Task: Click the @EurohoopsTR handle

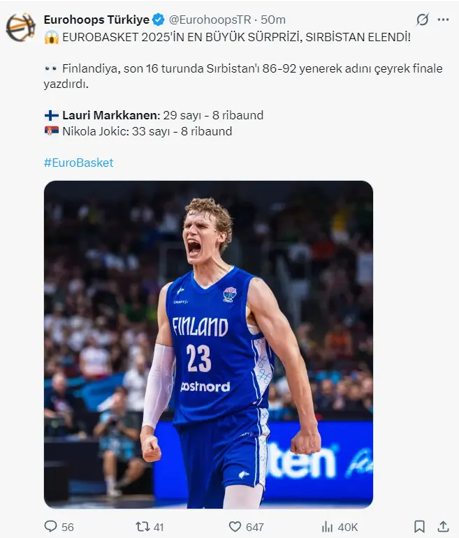Action: coord(210,20)
